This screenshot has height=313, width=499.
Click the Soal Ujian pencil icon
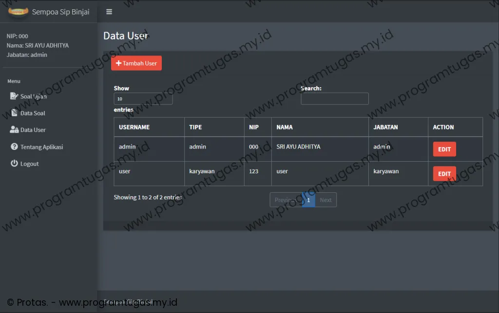pyautogui.click(x=14, y=96)
